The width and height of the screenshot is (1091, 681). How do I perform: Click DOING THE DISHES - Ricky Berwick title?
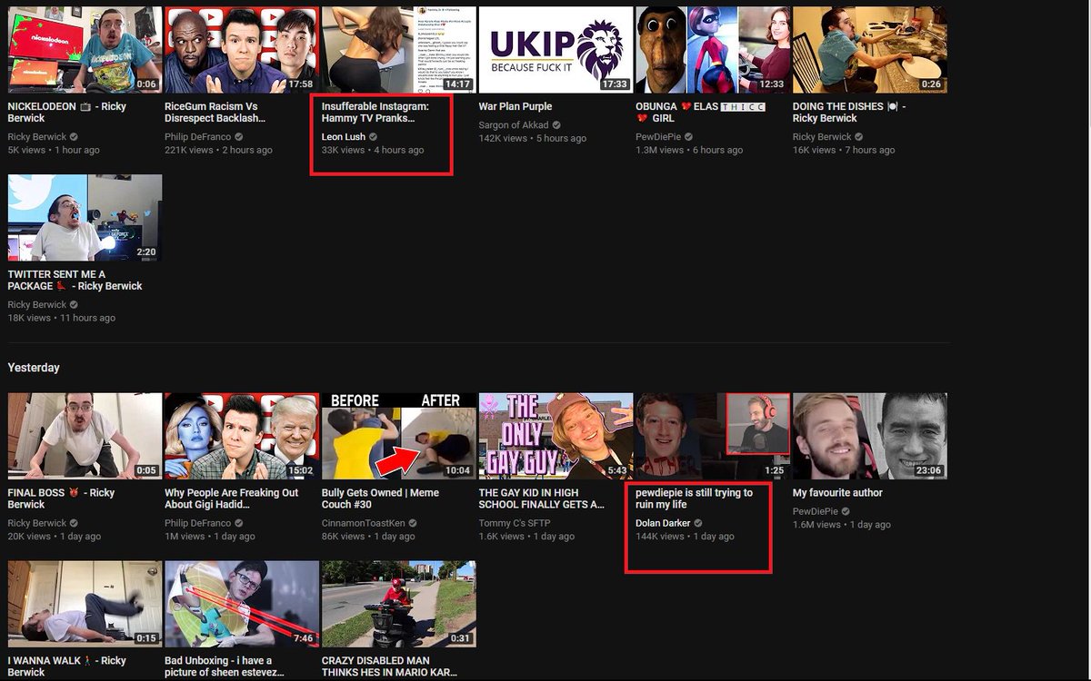[849, 113]
